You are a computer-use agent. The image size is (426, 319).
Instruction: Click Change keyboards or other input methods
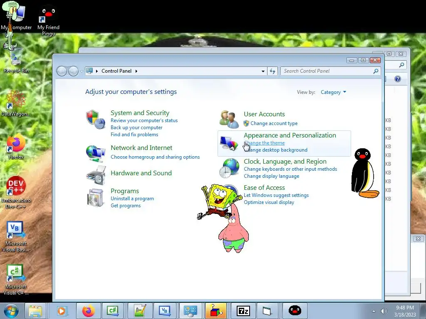point(290,169)
